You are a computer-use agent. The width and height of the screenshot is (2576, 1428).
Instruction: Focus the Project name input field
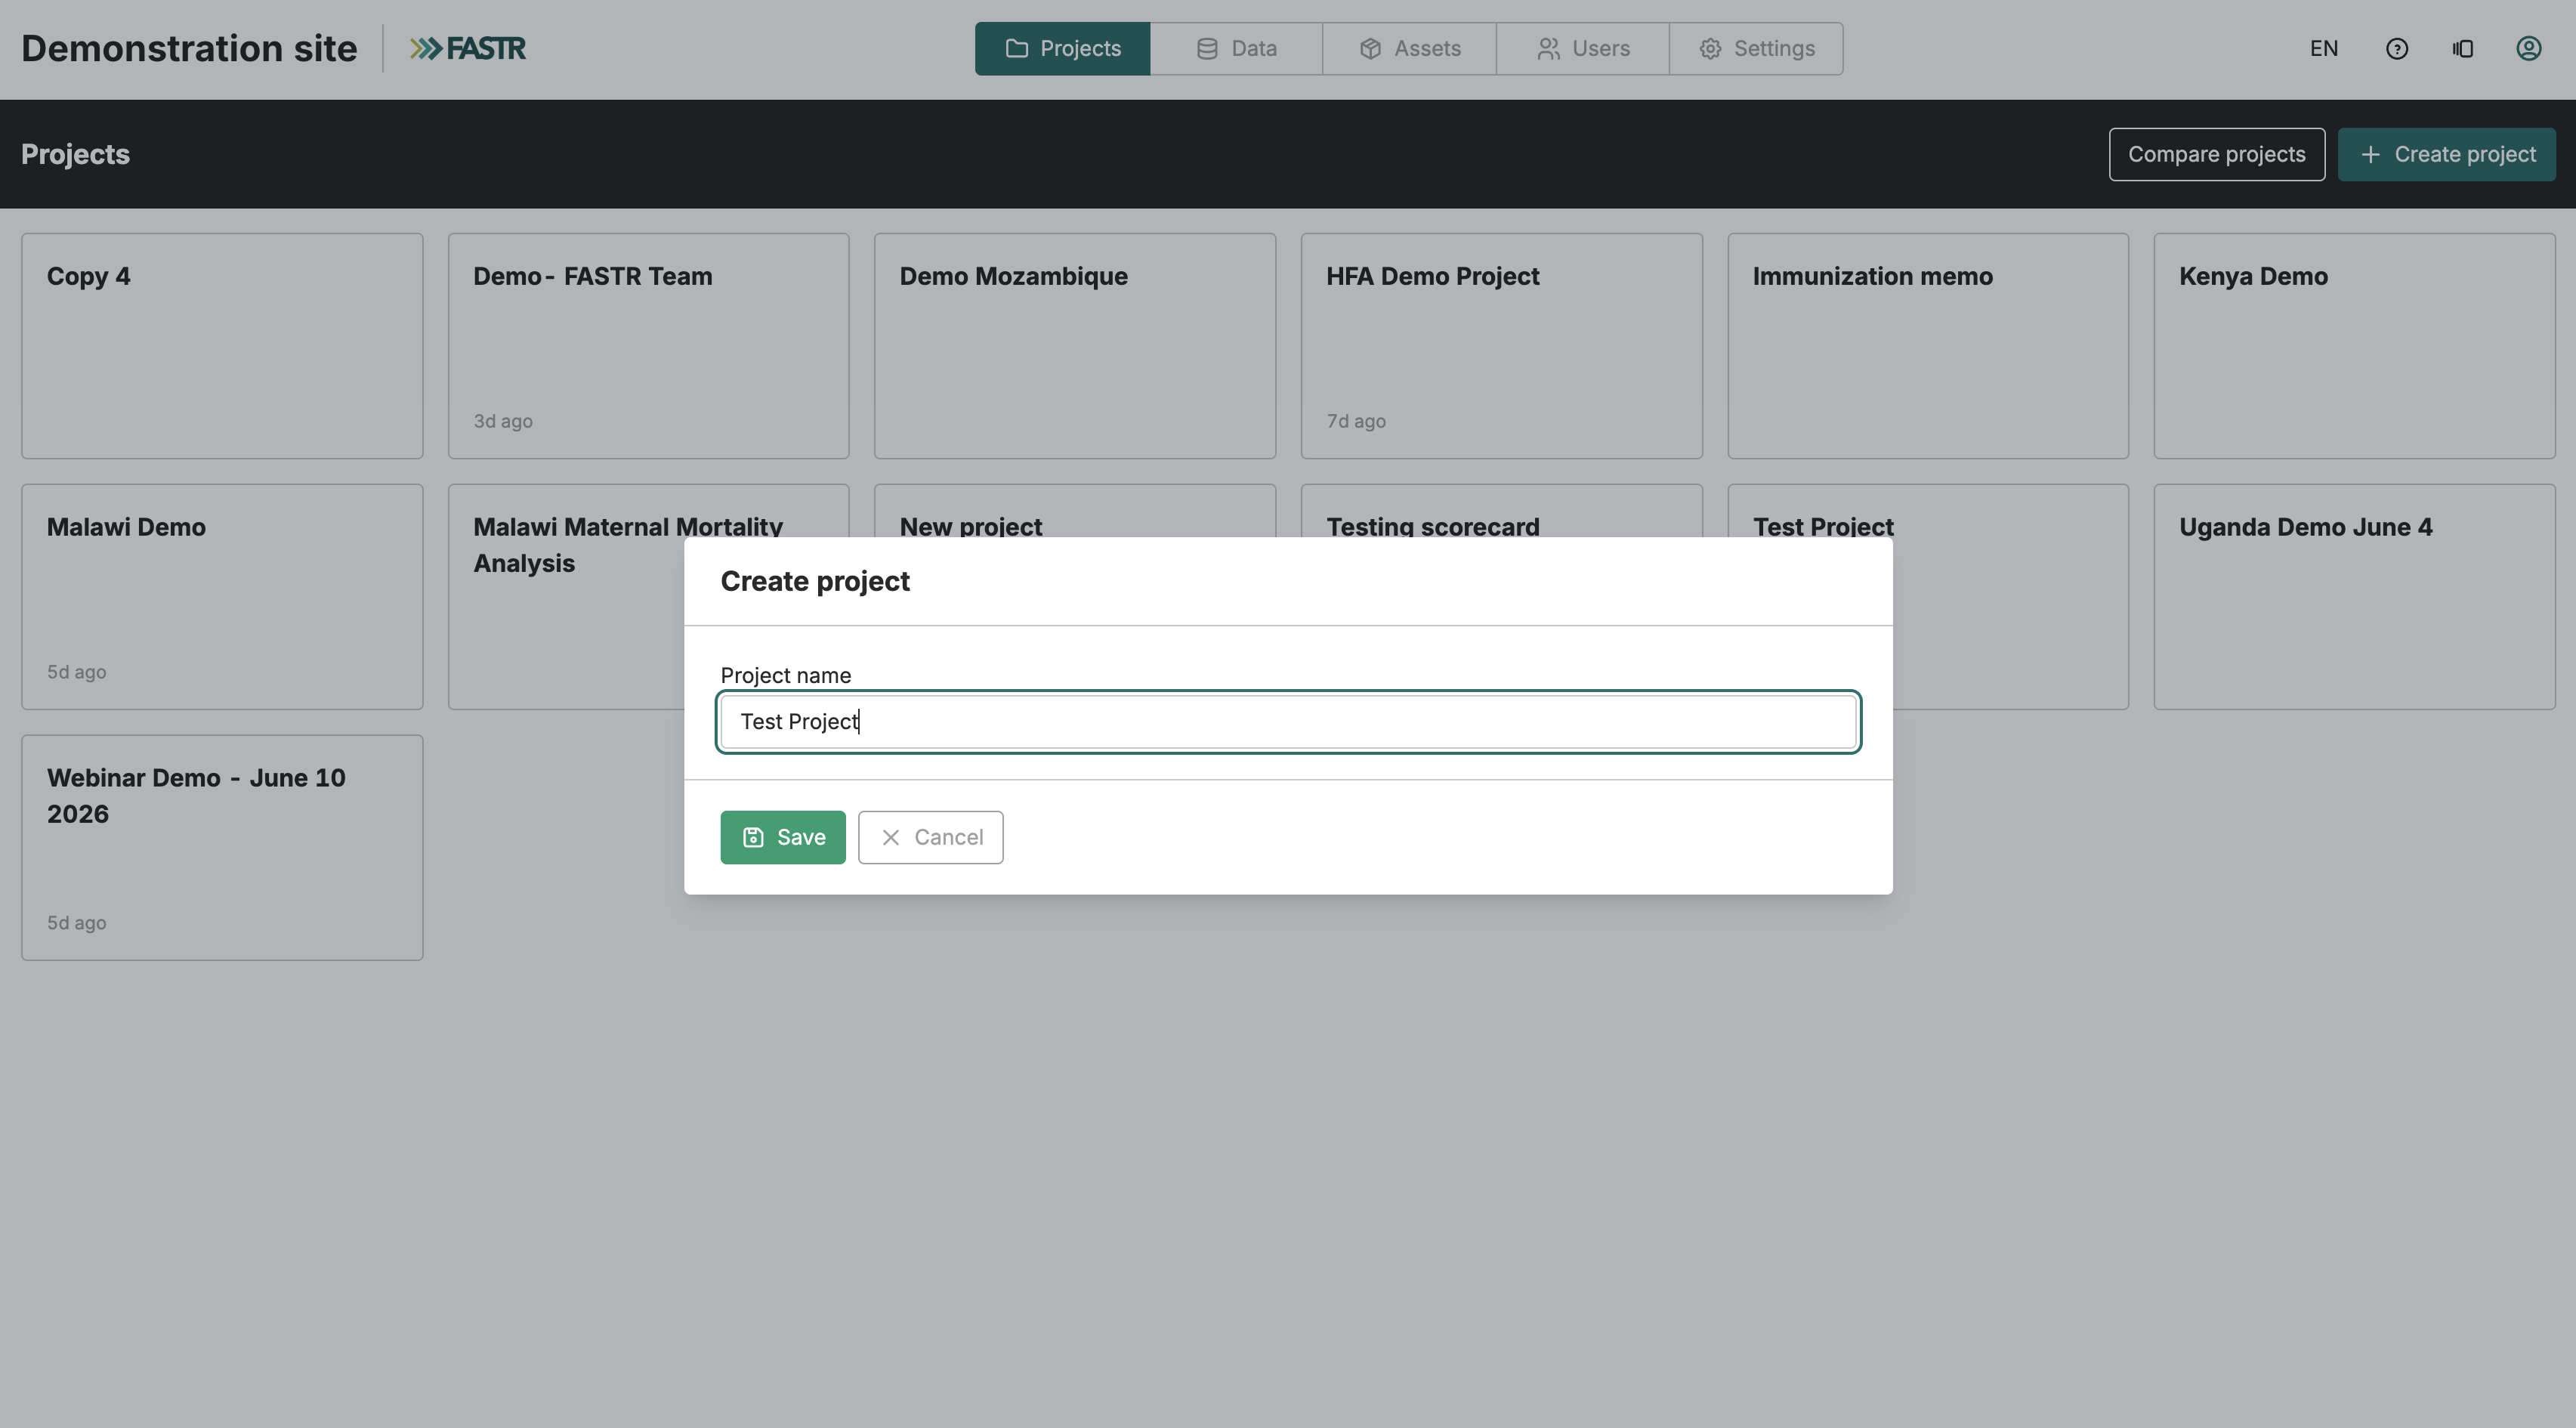[x=1288, y=721]
